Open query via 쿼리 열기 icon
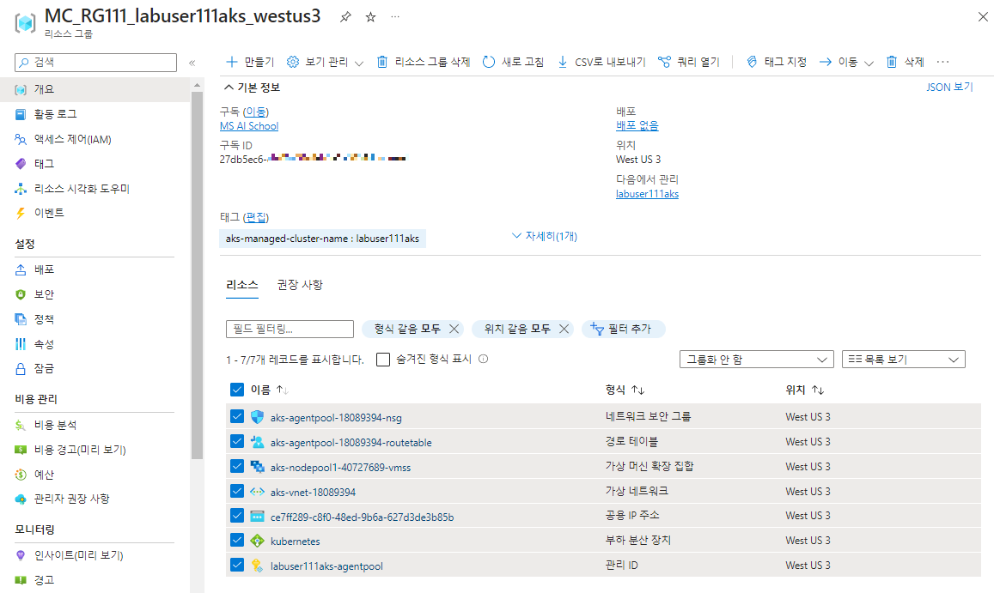Image resolution: width=994 pixels, height=593 pixels. pos(664,62)
